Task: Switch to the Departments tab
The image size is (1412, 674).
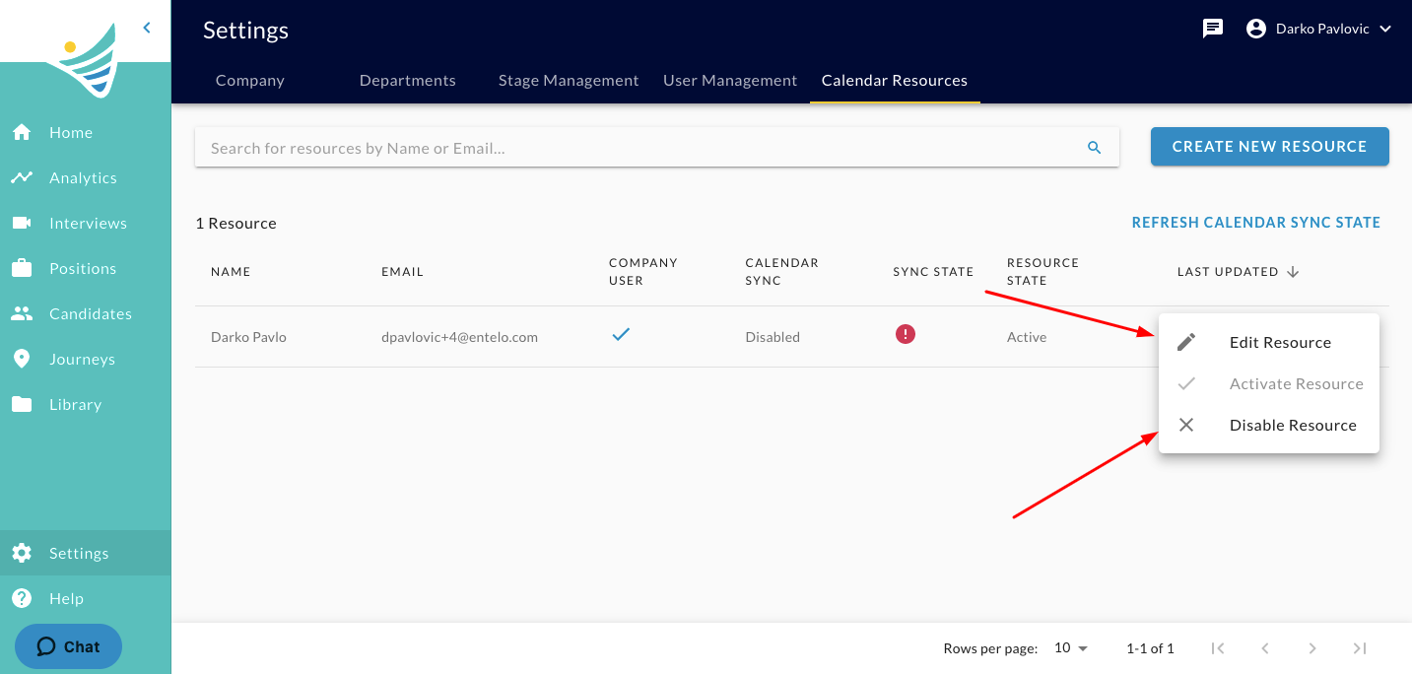Action: tap(408, 81)
